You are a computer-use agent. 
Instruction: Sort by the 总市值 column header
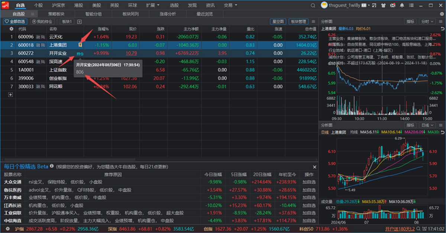[x=310, y=29]
